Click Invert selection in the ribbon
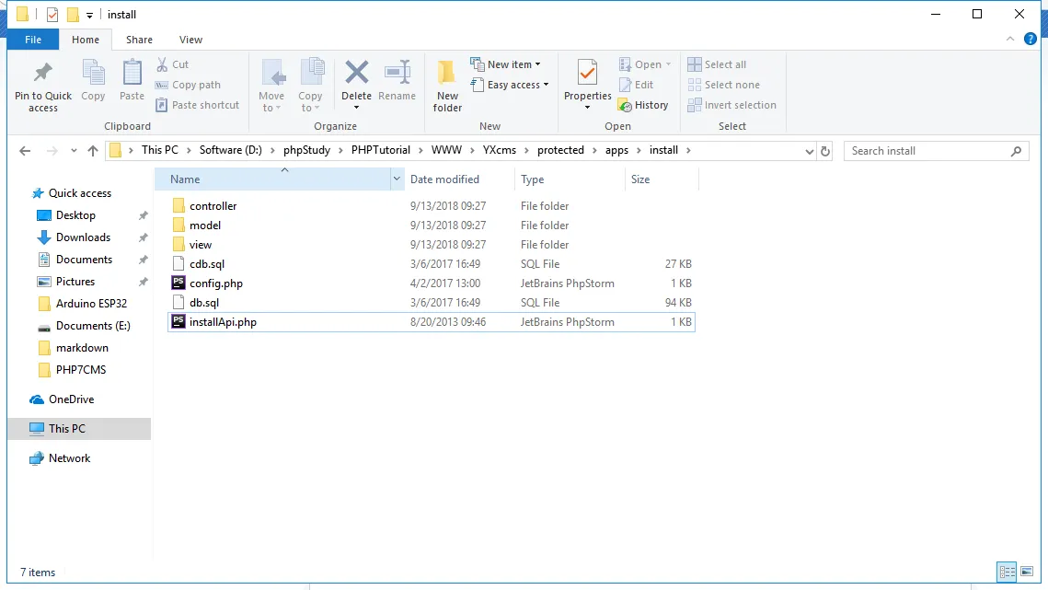1048x590 pixels. (731, 105)
